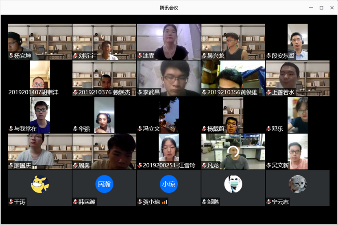
Task: Select 段安东哲's video thumbnail
Action: pyautogui.click(x=298, y=42)
